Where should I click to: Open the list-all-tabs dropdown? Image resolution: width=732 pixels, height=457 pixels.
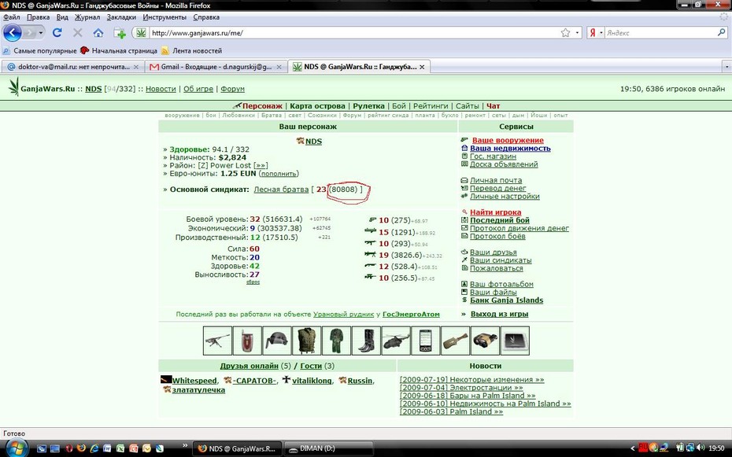coord(726,67)
